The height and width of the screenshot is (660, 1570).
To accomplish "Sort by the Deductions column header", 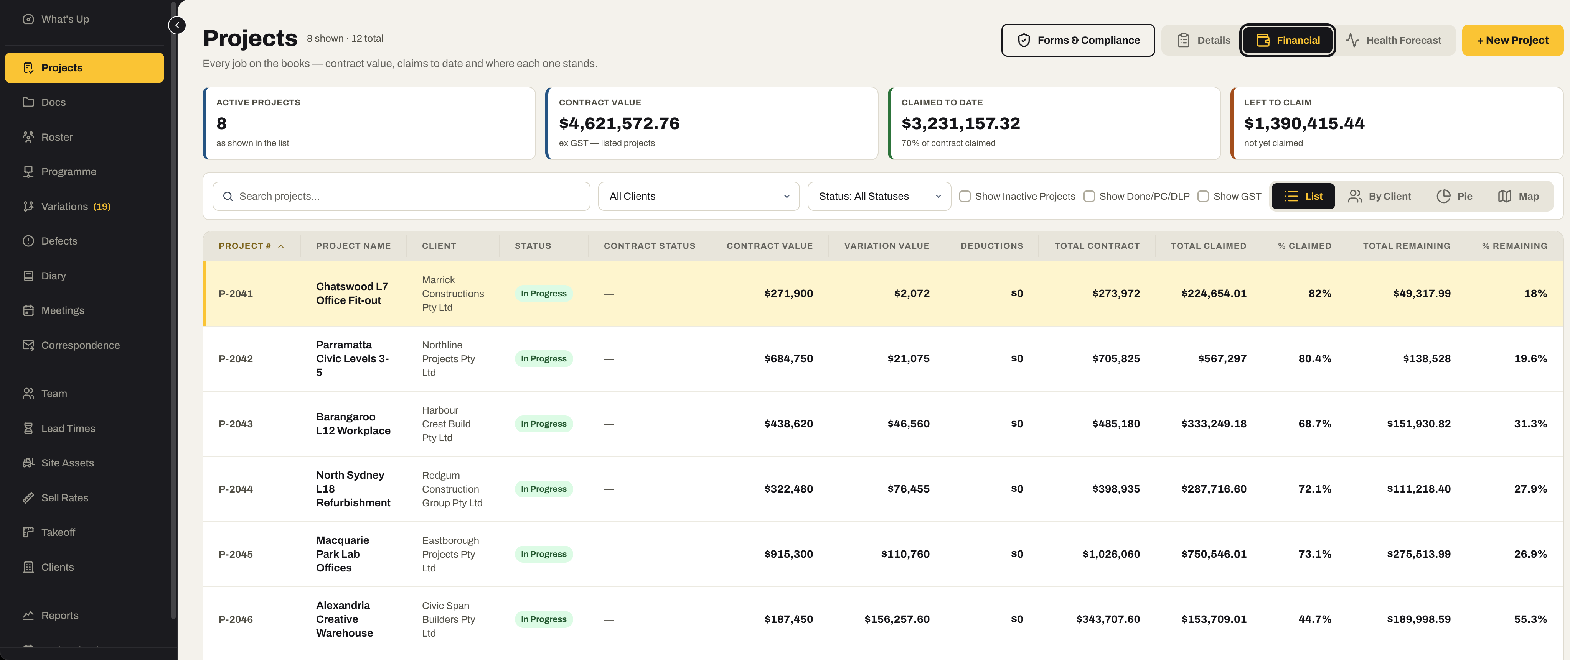I will coord(992,246).
